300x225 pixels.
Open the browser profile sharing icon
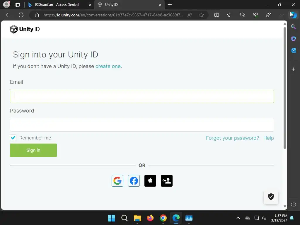tap(268, 15)
